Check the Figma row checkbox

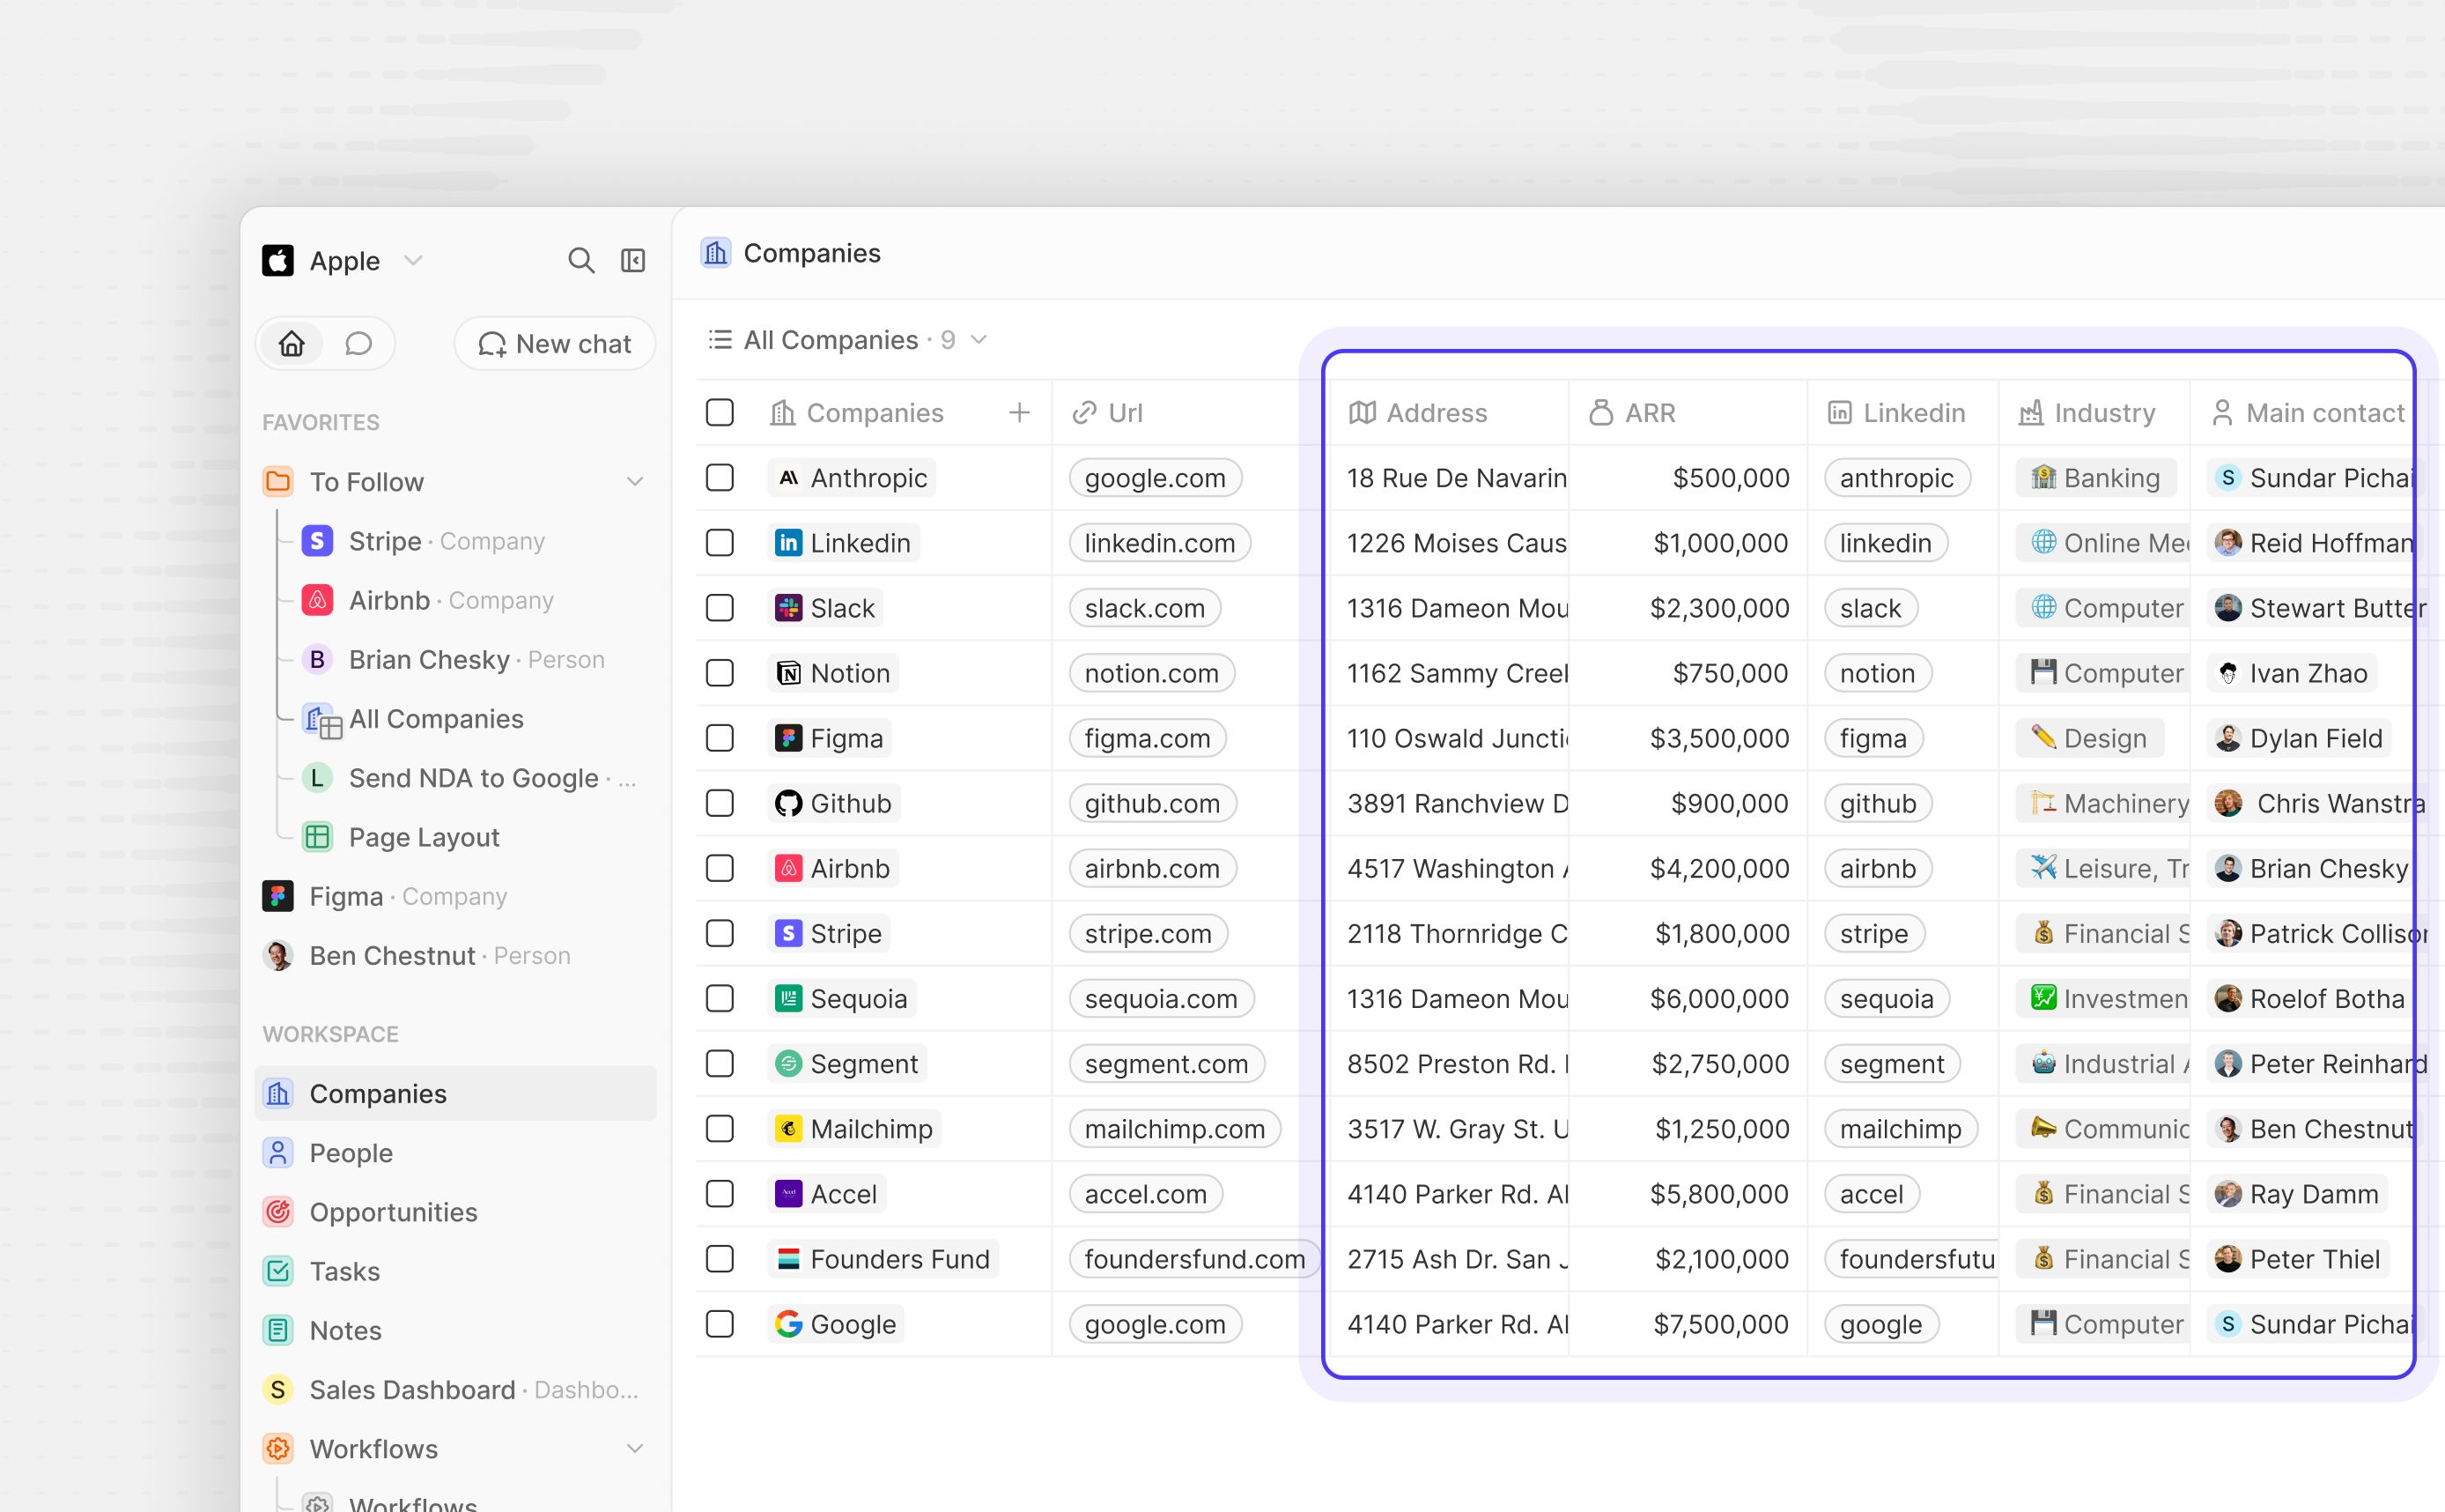(x=720, y=738)
